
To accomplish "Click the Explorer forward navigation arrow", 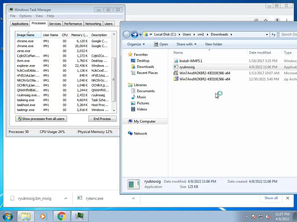I will tap(135, 34).
